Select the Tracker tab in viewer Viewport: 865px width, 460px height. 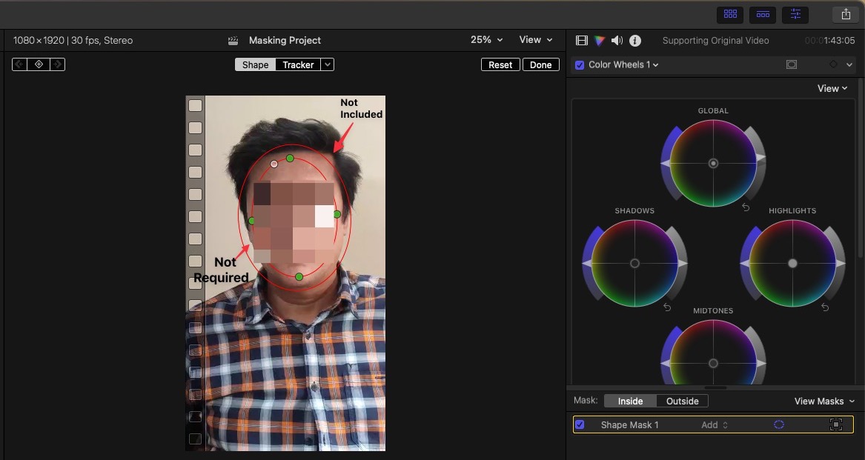pos(298,64)
